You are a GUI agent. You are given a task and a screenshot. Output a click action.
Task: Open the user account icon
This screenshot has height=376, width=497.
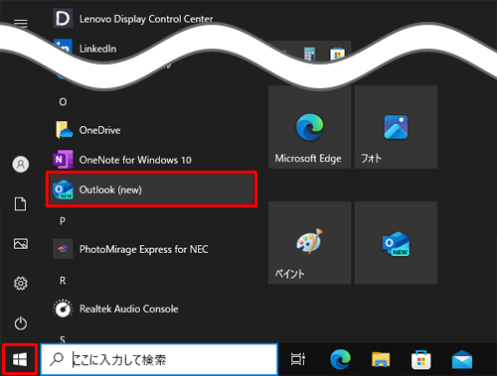pyautogui.click(x=21, y=164)
